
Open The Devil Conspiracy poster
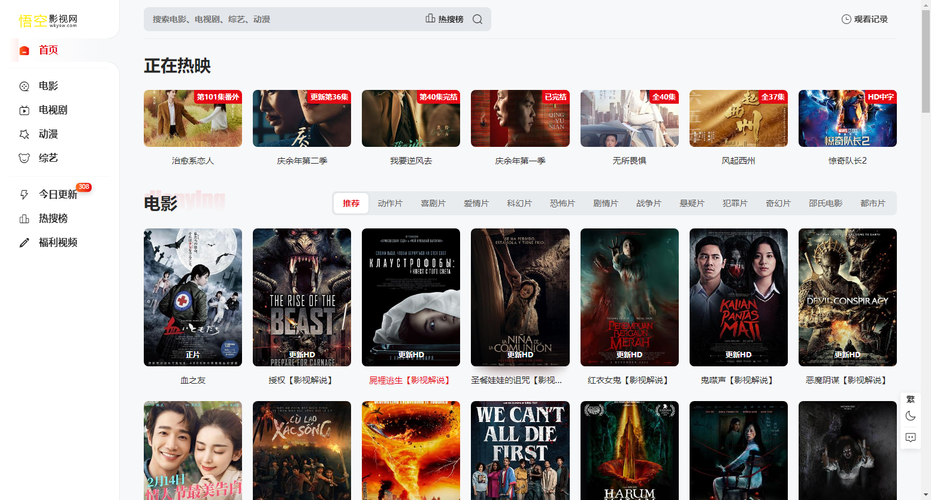pyautogui.click(x=848, y=297)
